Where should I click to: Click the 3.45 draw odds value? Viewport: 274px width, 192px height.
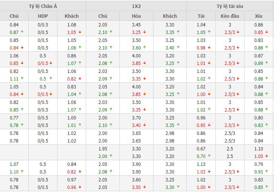coord(136,25)
